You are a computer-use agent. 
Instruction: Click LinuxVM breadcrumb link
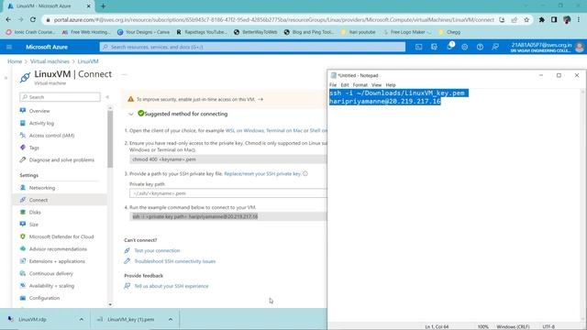click(x=88, y=61)
